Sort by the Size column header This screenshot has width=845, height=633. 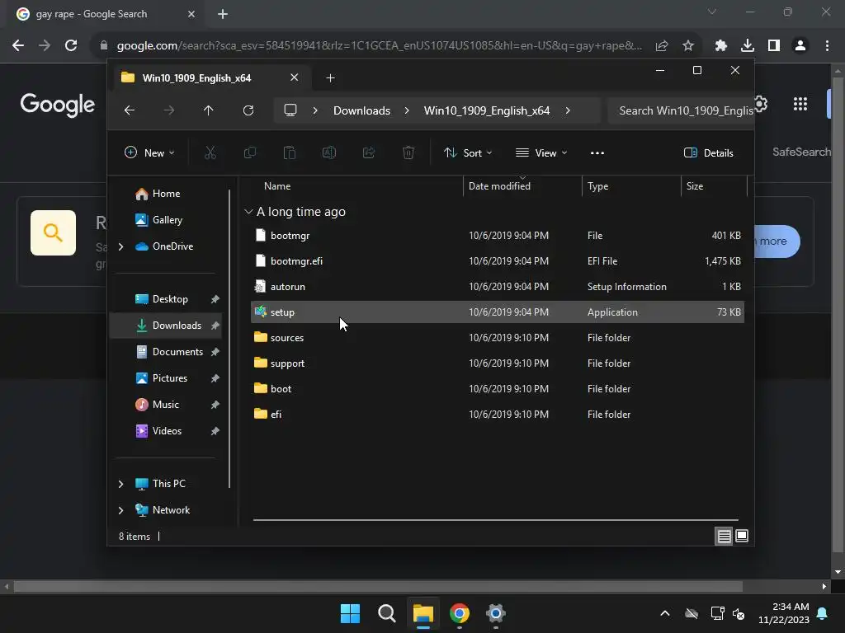tap(714, 186)
